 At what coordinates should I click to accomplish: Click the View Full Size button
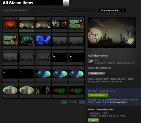click(96, 73)
